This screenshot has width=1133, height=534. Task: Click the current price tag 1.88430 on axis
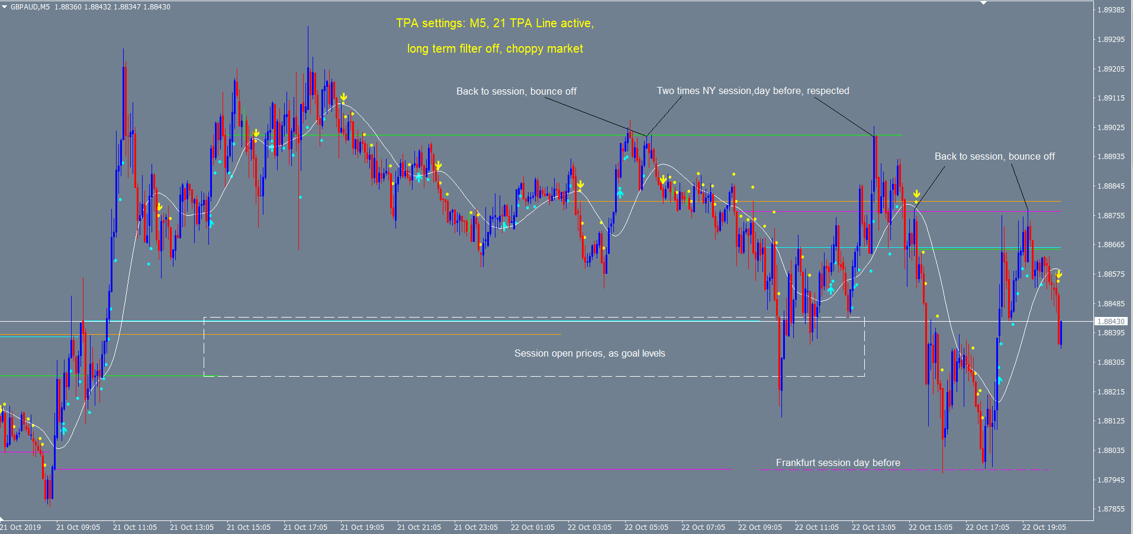point(1111,321)
